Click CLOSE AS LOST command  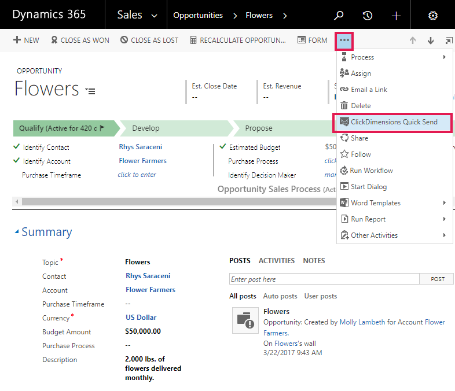point(149,40)
